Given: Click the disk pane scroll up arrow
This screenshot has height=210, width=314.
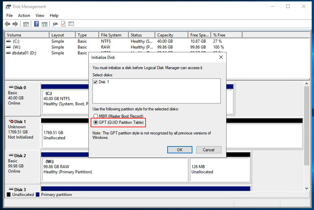Looking at the screenshot, I should [306, 84].
